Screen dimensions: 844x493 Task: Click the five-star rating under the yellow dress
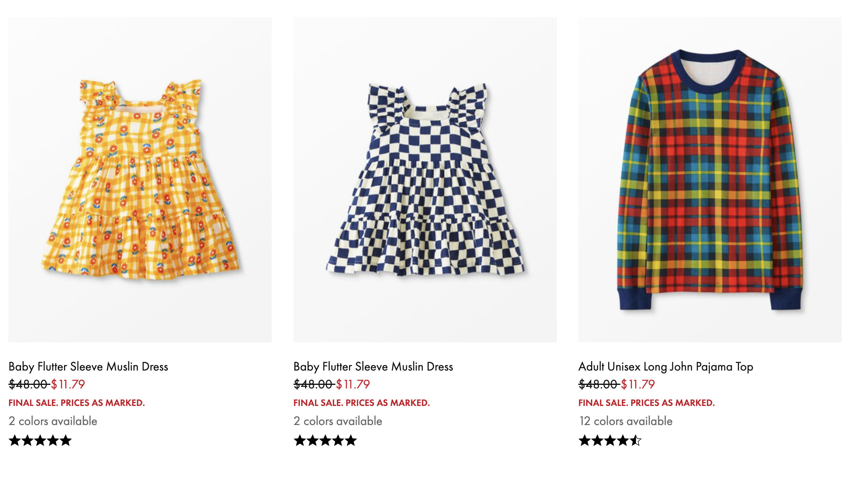pos(40,441)
